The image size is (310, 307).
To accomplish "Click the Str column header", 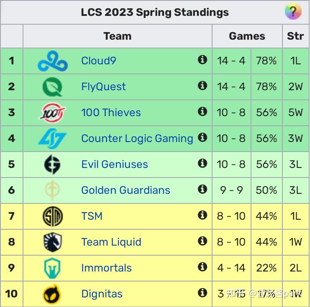I will point(295,36).
